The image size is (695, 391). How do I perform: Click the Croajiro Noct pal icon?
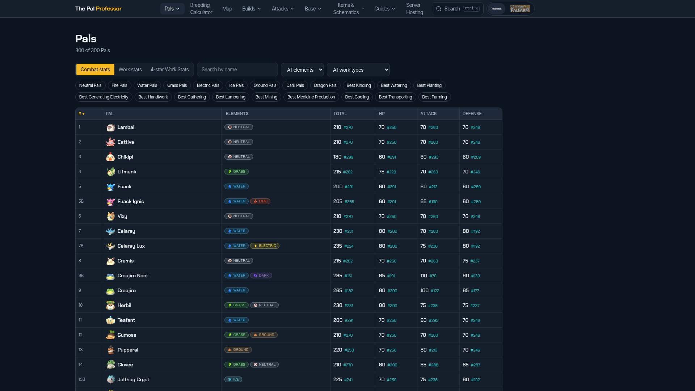click(x=110, y=276)
